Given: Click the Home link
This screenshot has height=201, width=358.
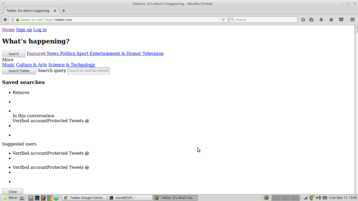Looking at the screenshot, I should [8, 30].
